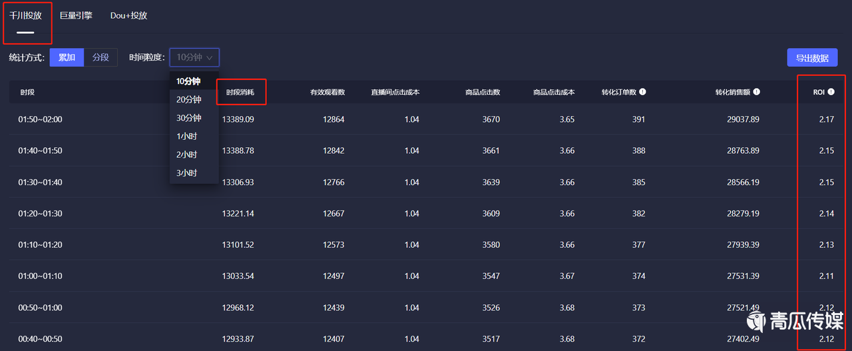Select the 3小时 granularity option
The height and width of the screenshot is (351, 852).
click(x=187, y=173)
